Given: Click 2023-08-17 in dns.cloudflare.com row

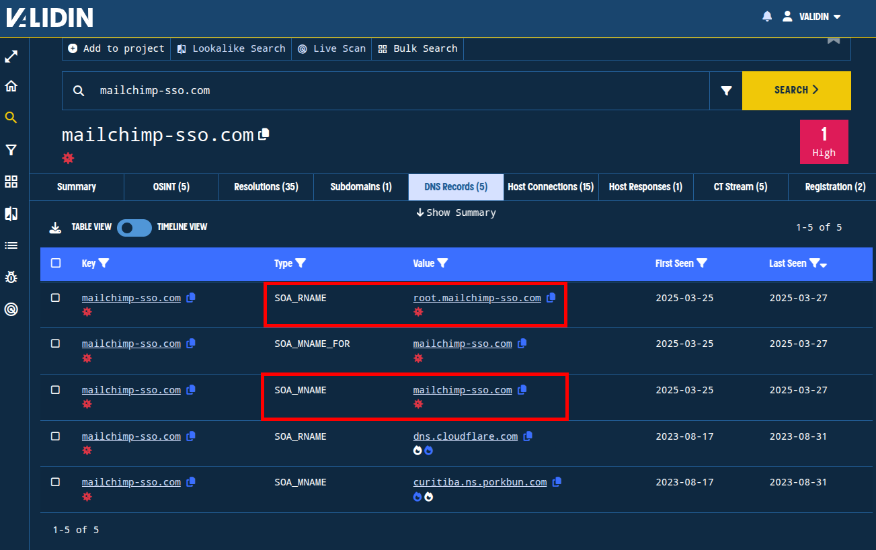Looking at the screenshot, I should tap(684, 436).
